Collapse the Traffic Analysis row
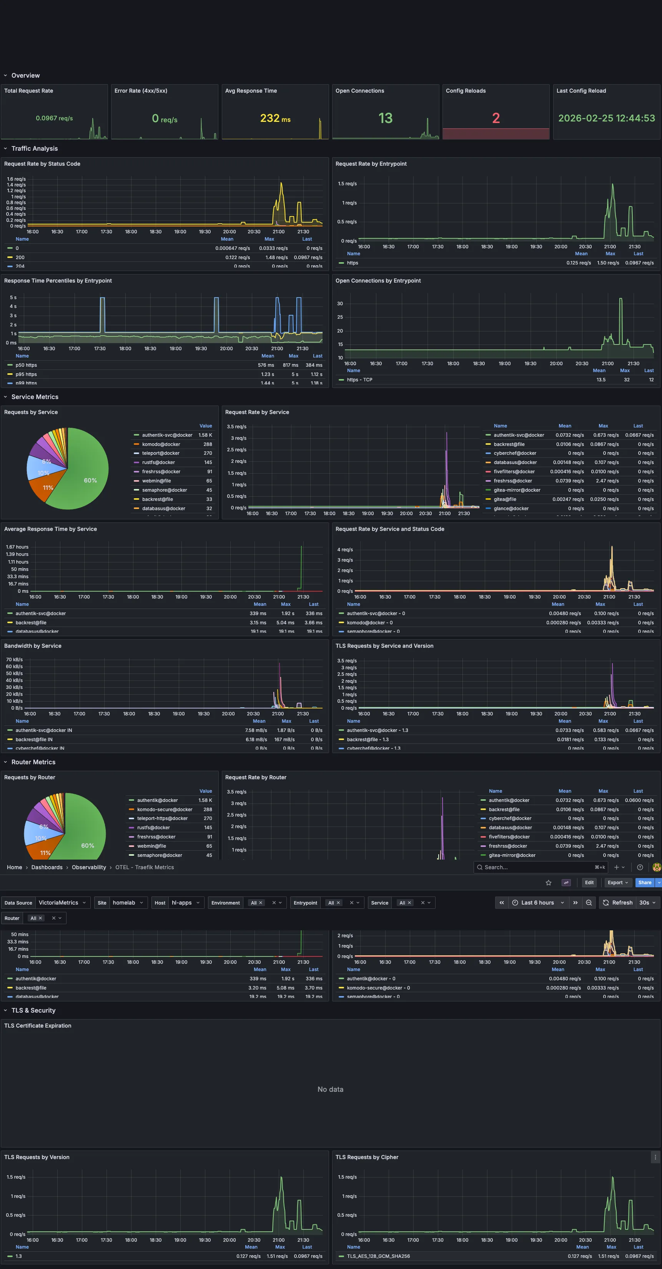The width and height of the screenshot is (662, 1269). click(x=35, y=148)
